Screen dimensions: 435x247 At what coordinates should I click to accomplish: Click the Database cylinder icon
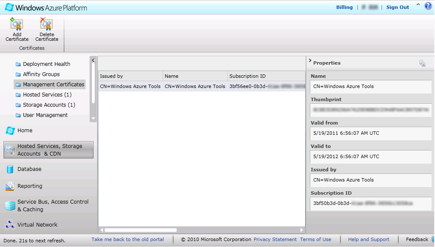(x=10, y=169)
